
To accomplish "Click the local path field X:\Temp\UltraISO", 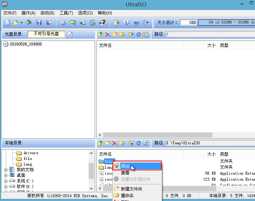I will point(210,143).
